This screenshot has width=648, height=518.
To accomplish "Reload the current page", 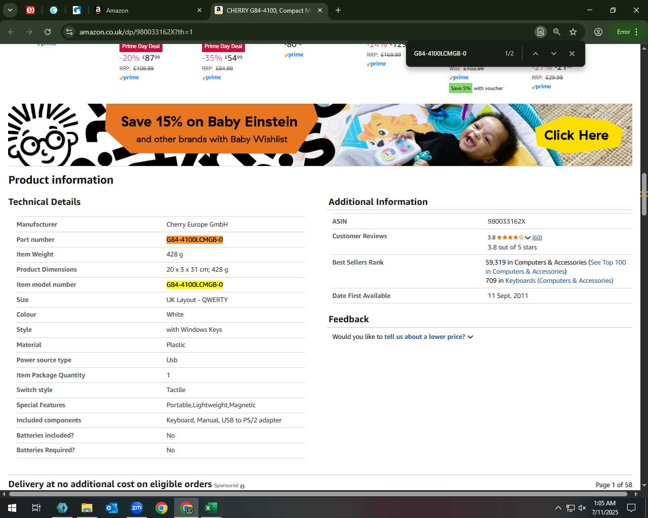I will pos(48,32).
